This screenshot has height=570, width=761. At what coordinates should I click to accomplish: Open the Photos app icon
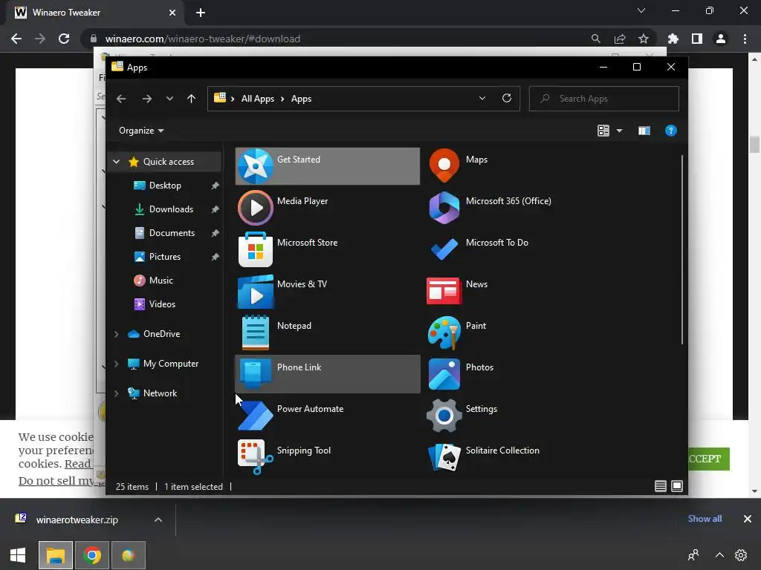pos(444,374)
